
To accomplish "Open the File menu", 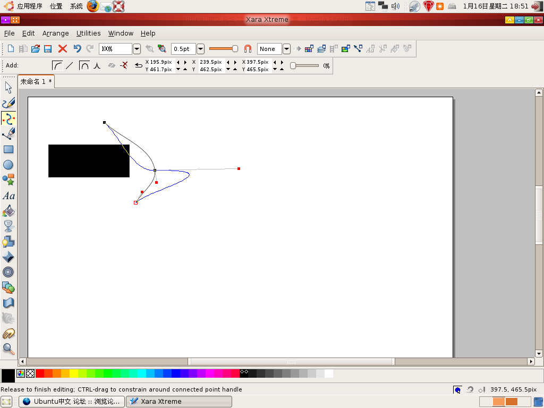I will coord(10,33).
